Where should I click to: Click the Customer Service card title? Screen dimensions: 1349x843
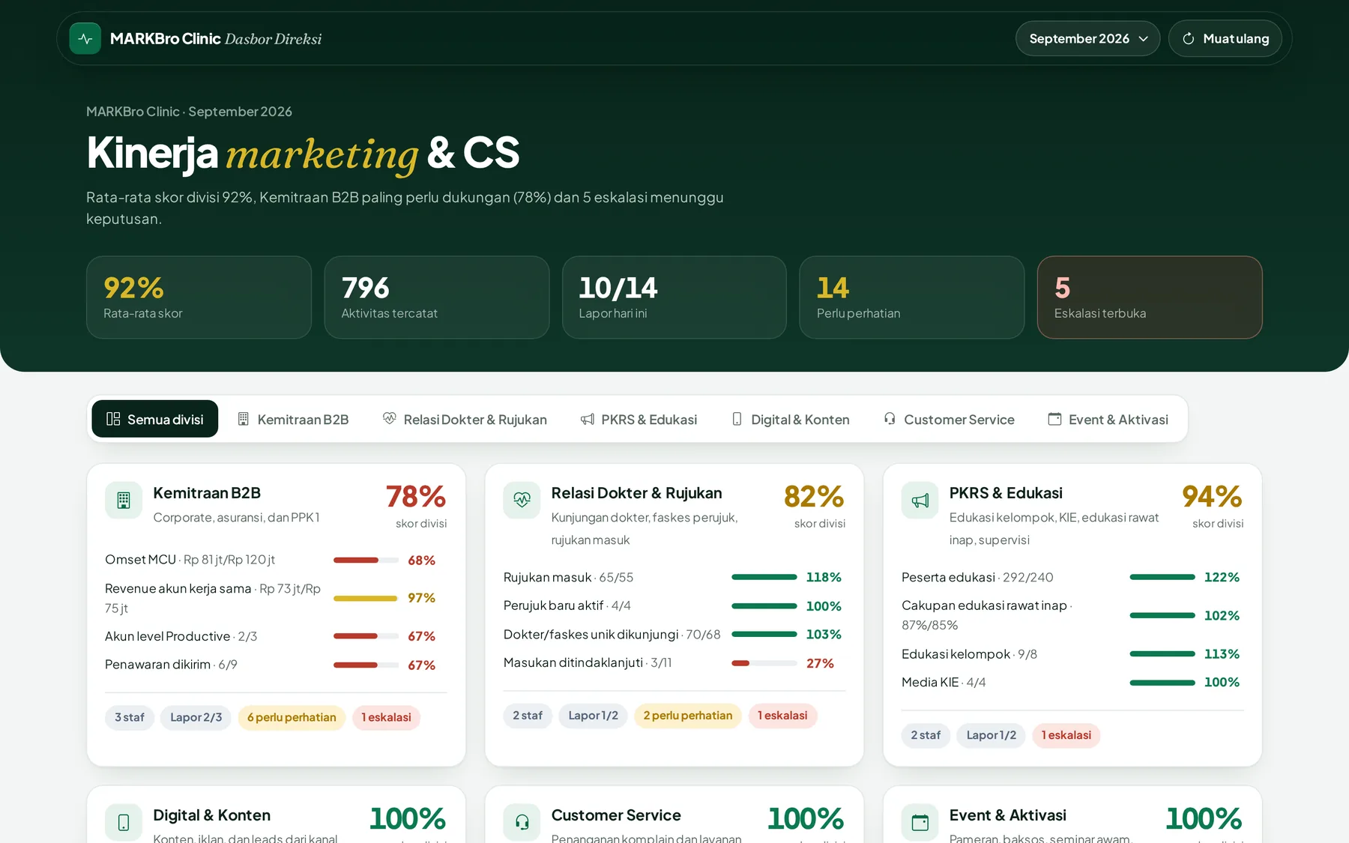click(x=616, y=815)
